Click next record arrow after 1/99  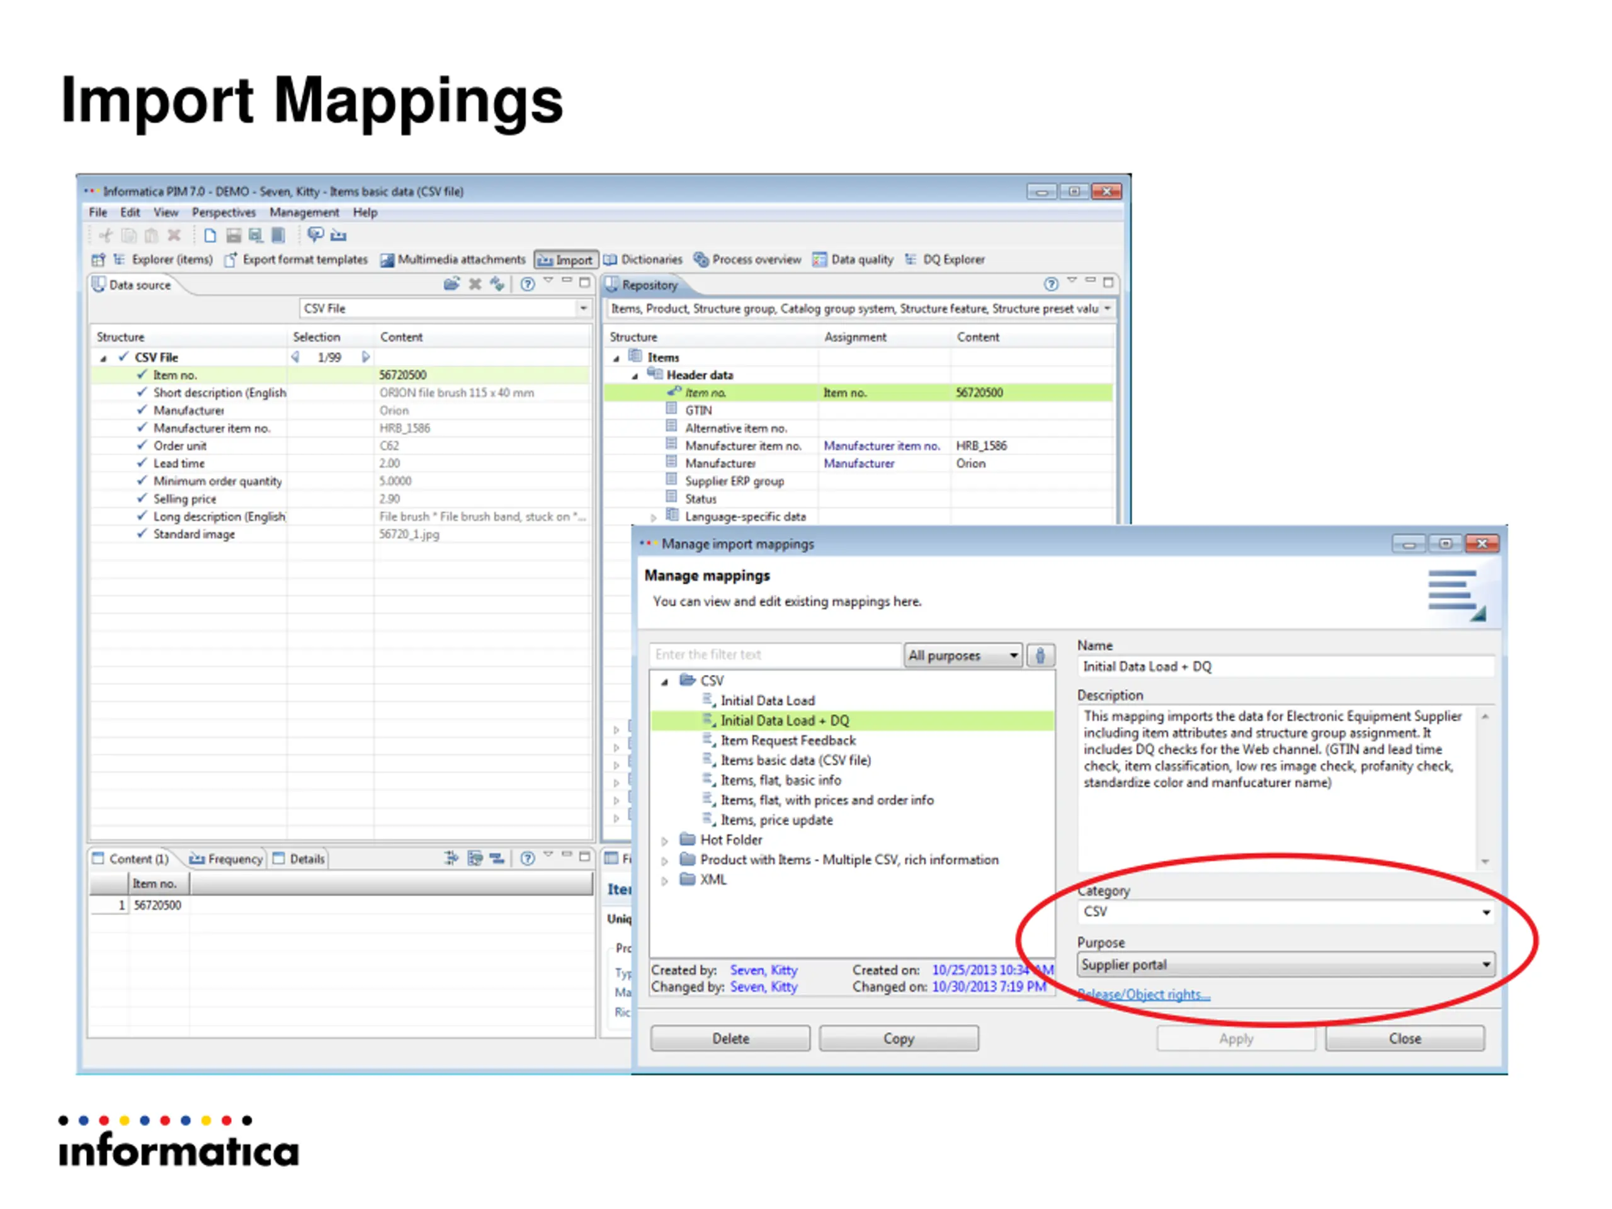tap(366, 357)
